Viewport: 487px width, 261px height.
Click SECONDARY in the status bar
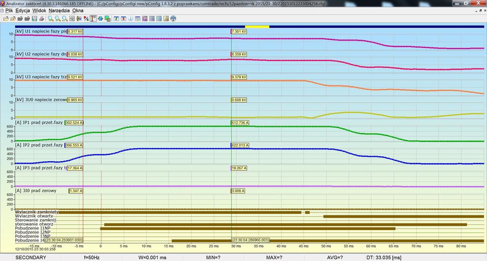tap(31, 258)
